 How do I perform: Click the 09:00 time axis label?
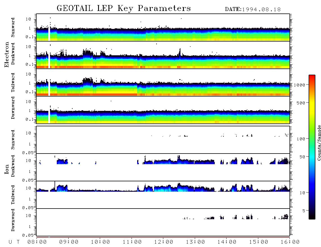coord(69,242)
